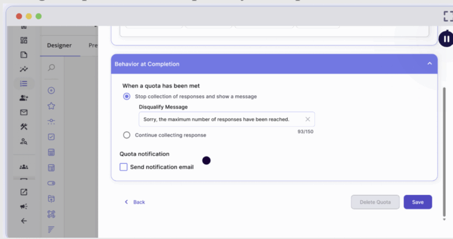This screenshot has width=453, height=239.
Task: Enable 'Send notification email' checkbox
Action: tap(124, 167)
